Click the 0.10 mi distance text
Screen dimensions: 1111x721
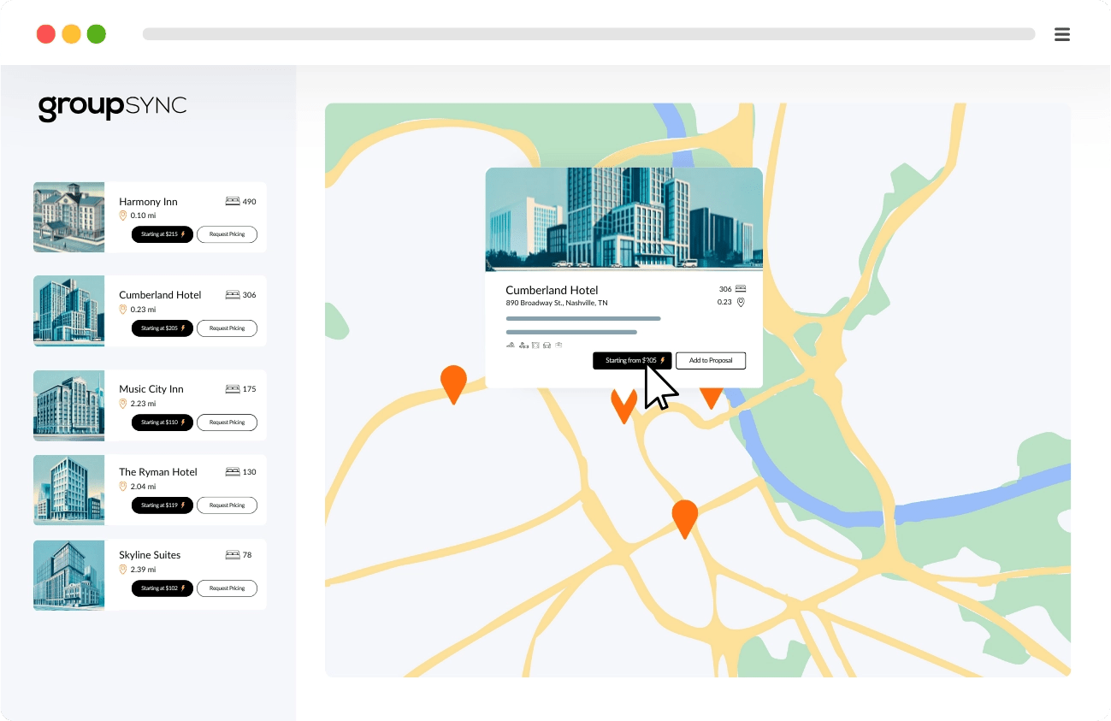coord(144,216)
